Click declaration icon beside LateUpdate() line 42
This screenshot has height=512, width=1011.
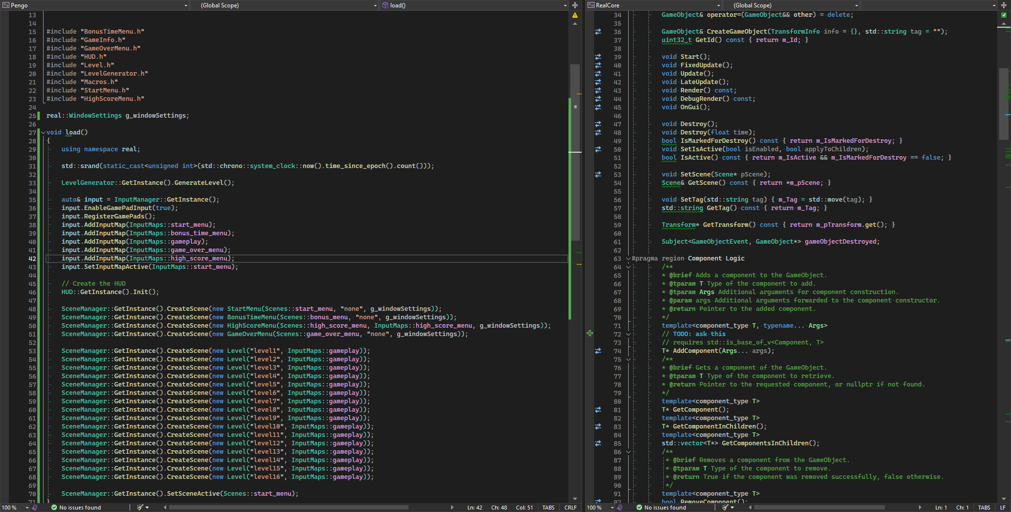(598, 82)
